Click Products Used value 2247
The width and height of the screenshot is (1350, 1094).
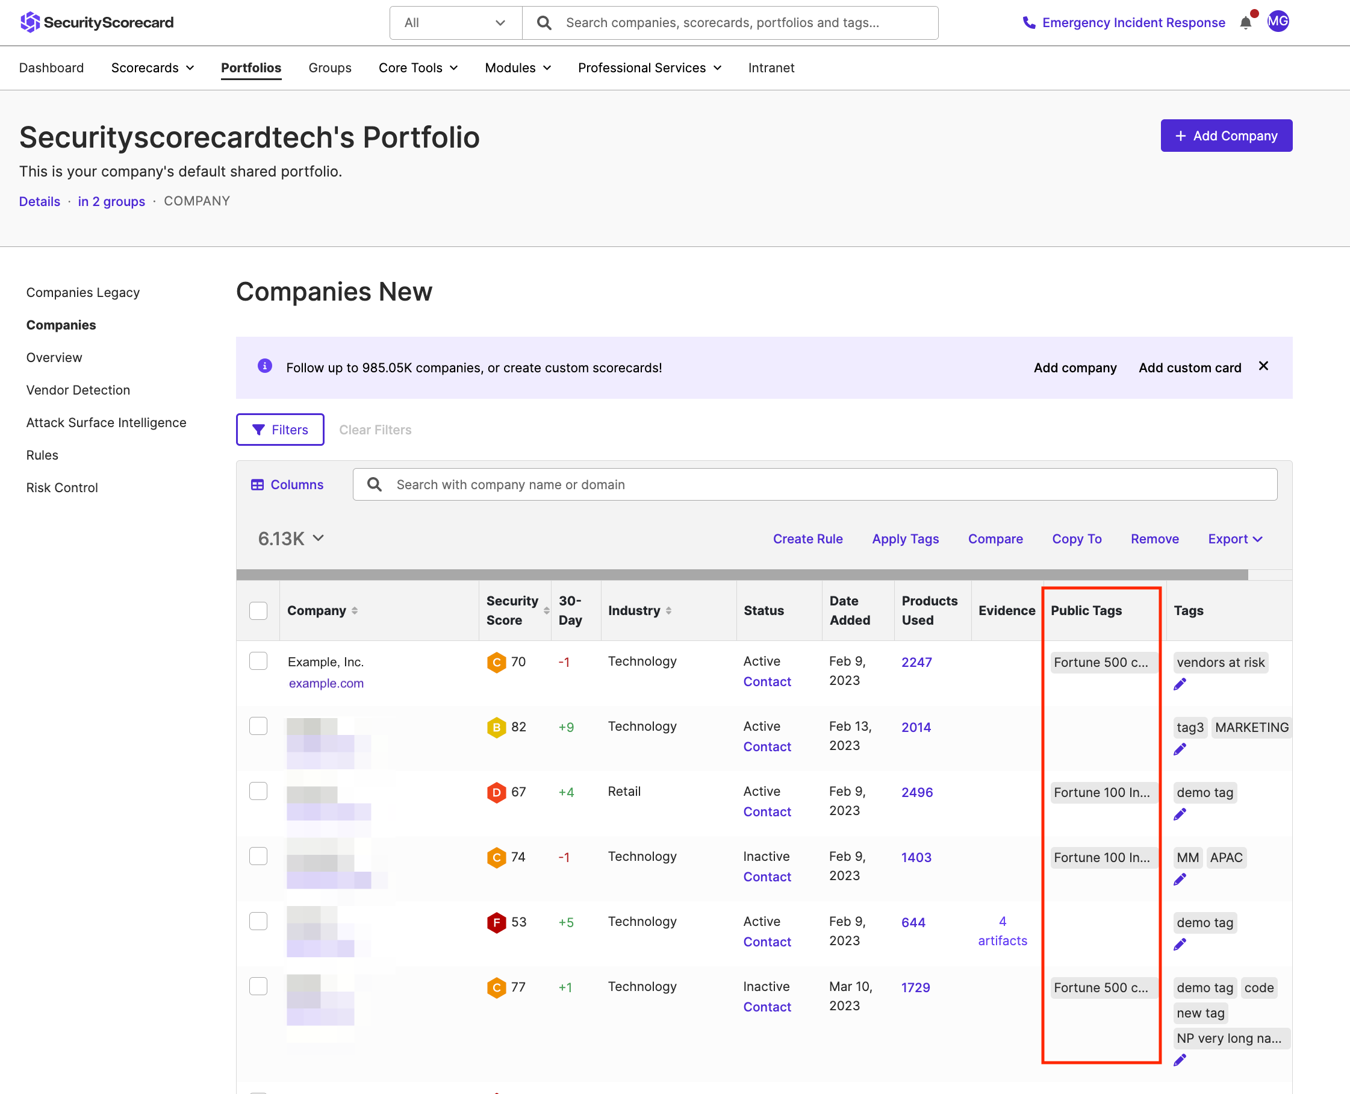click(916, 662)
